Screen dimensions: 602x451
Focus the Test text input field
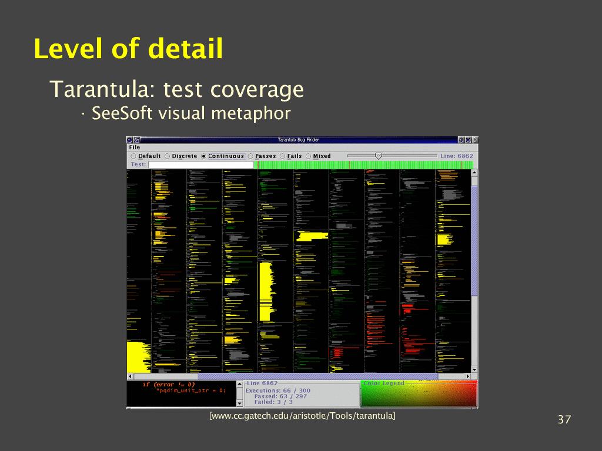coord(201,165)
